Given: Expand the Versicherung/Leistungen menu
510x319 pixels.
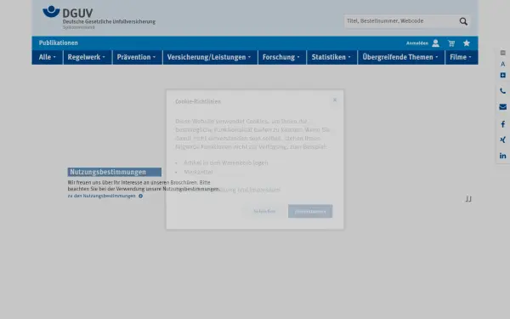Looking at the screenshot, I should click(x=210, y=57).
